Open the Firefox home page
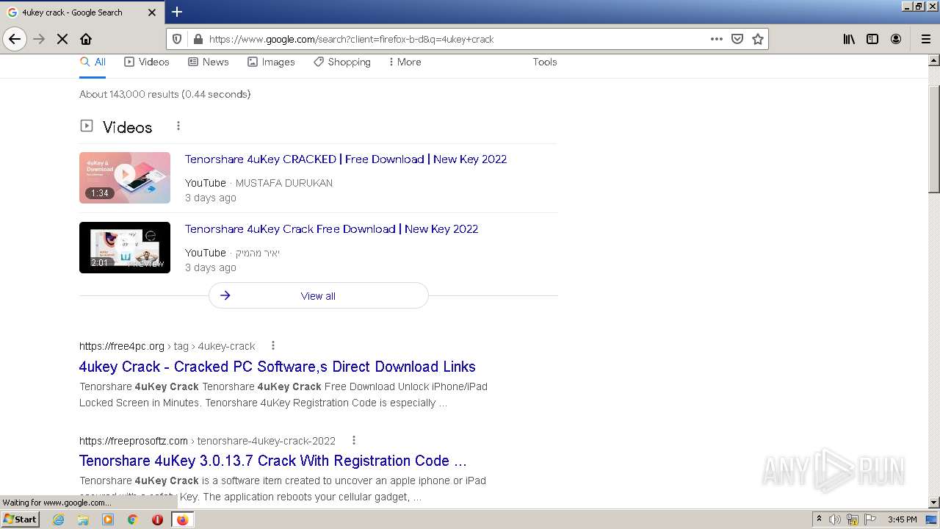This screenshot has height=529, width=940. [86, 39]
